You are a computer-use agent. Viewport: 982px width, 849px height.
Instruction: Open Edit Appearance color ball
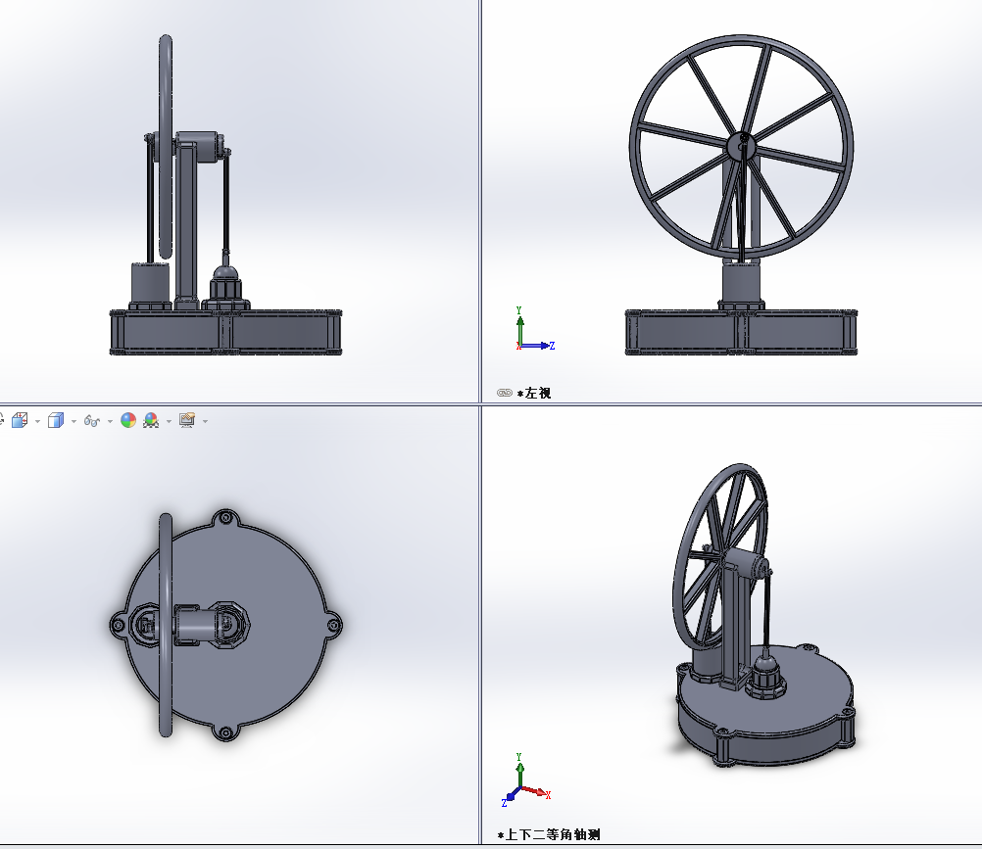[128, 420]
